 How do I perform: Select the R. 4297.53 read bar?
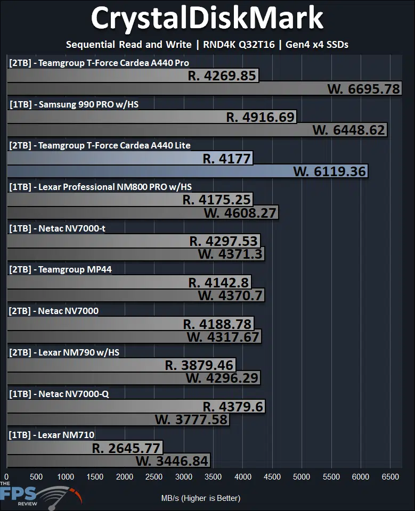[133, 241]
